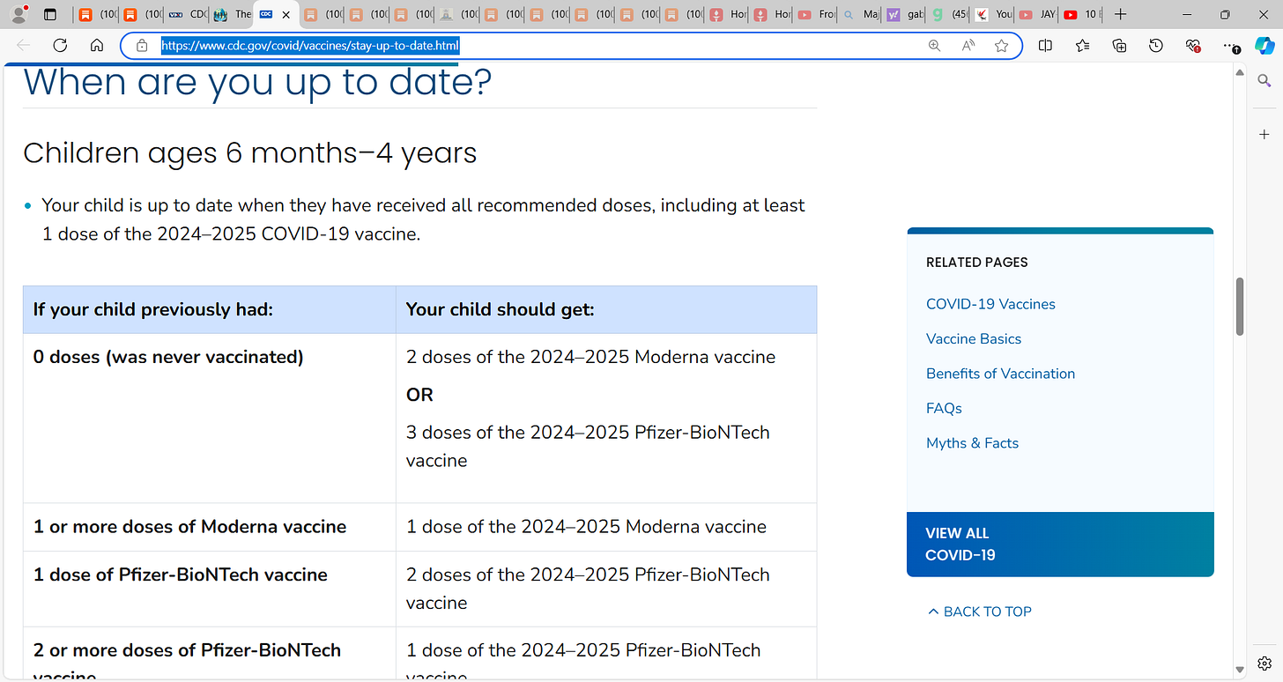
Task: View site information via the lock icon
Action: [142, 46]
